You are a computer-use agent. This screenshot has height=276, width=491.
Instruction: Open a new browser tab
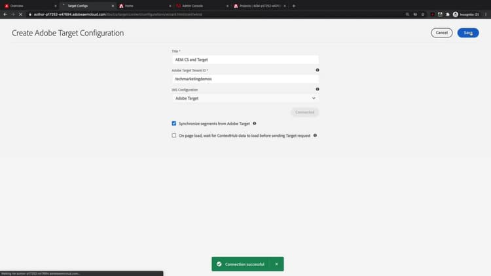pyautogui.click(x=294, y=6)
